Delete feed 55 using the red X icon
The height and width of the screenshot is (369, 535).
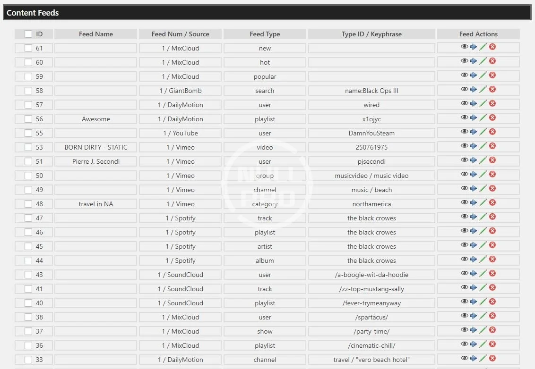click(x=492, y=132)
